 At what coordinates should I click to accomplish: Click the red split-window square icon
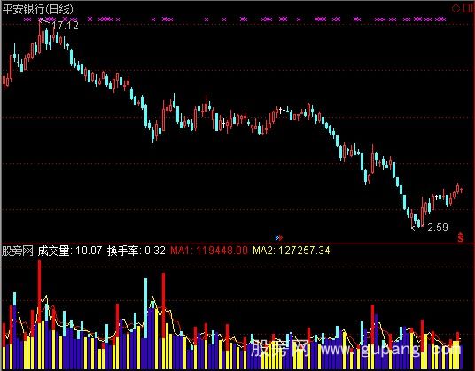click(x=467, y=8)
